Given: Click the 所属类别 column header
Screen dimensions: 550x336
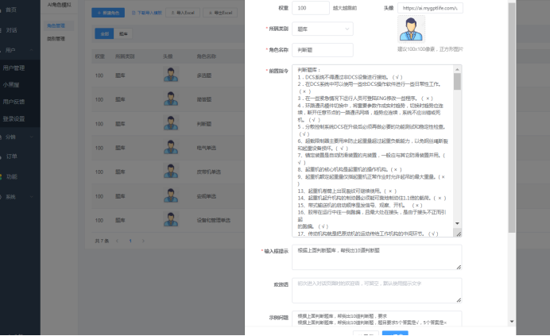Looking at the screenshot, I should pos(125,56).
